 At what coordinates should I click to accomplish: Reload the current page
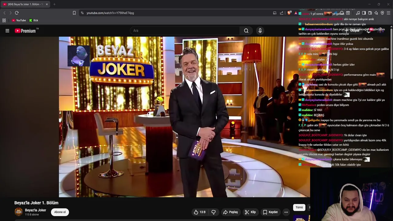tap(17, 13)
